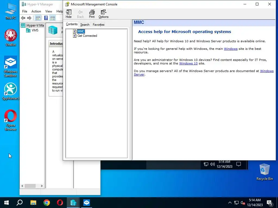Launch Opera from taskbar

pos(60,203)
